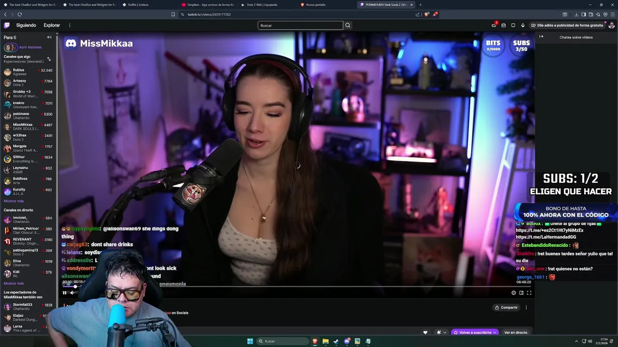The width and height of the screenshot is (618, 347).
Task: Open the Windows Start menu
Action: coord(250,341)
